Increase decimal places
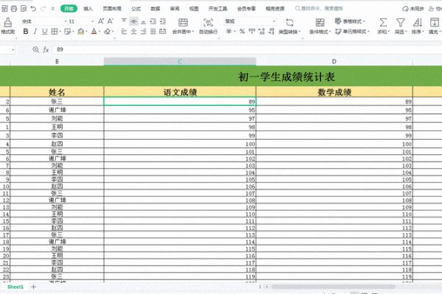Viewport: 442px width, 294px height. click(262, 32)
